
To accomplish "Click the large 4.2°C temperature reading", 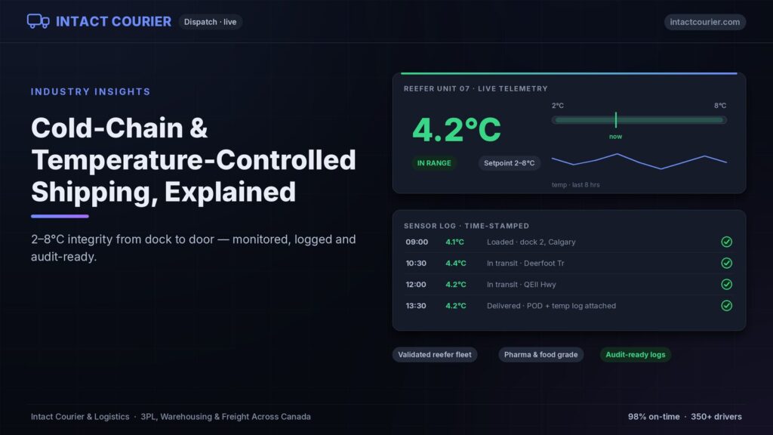I will [457, 129].
